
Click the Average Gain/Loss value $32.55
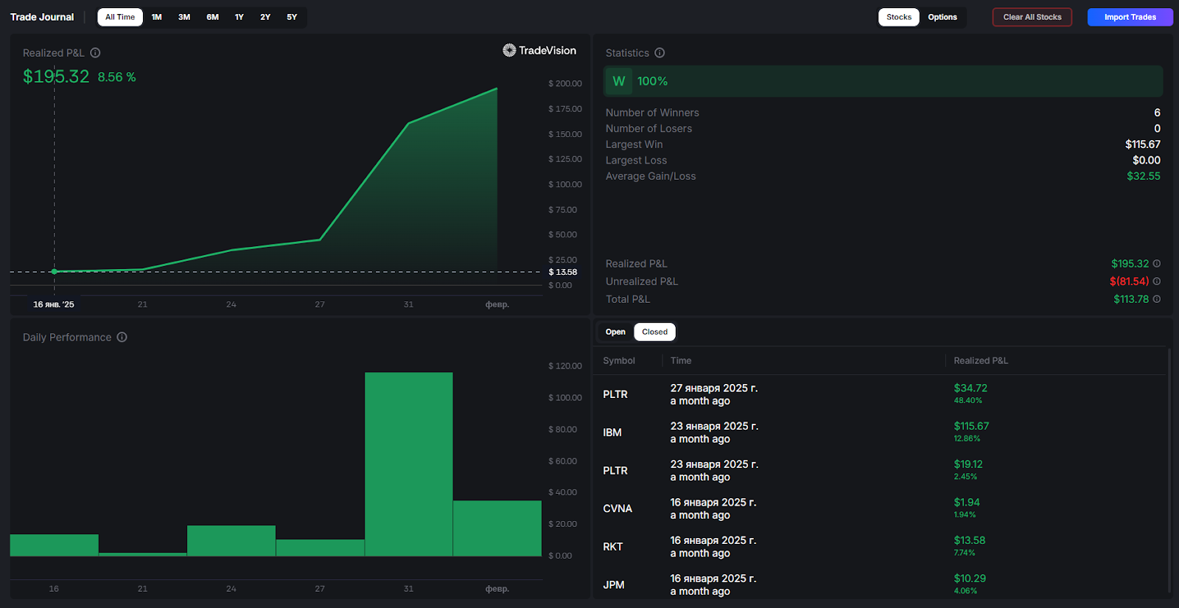pyautogui.click(x=1143, y=176)
